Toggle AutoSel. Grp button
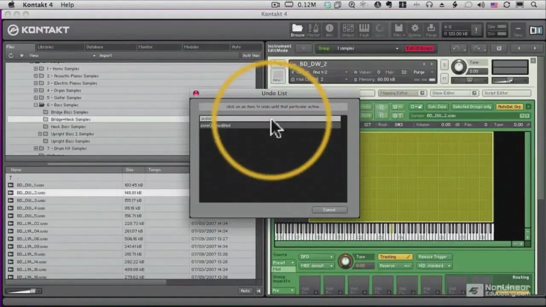Viewport: 546px width, 307px height. point(509,107)
